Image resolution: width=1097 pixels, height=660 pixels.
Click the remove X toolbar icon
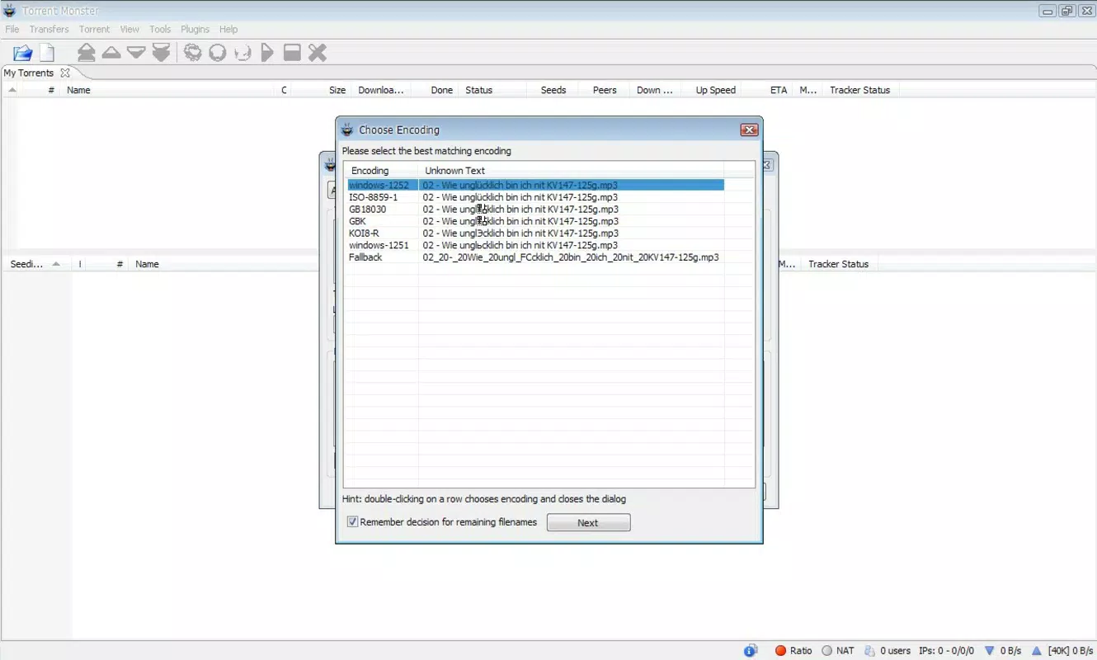click(318, 53)
